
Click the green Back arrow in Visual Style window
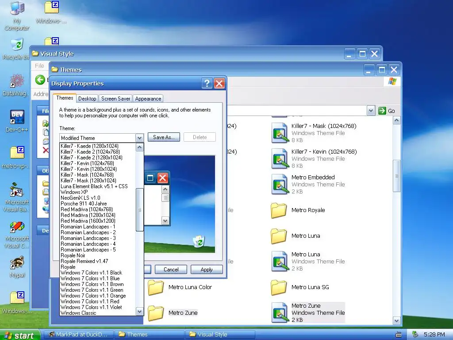point(40,80)
